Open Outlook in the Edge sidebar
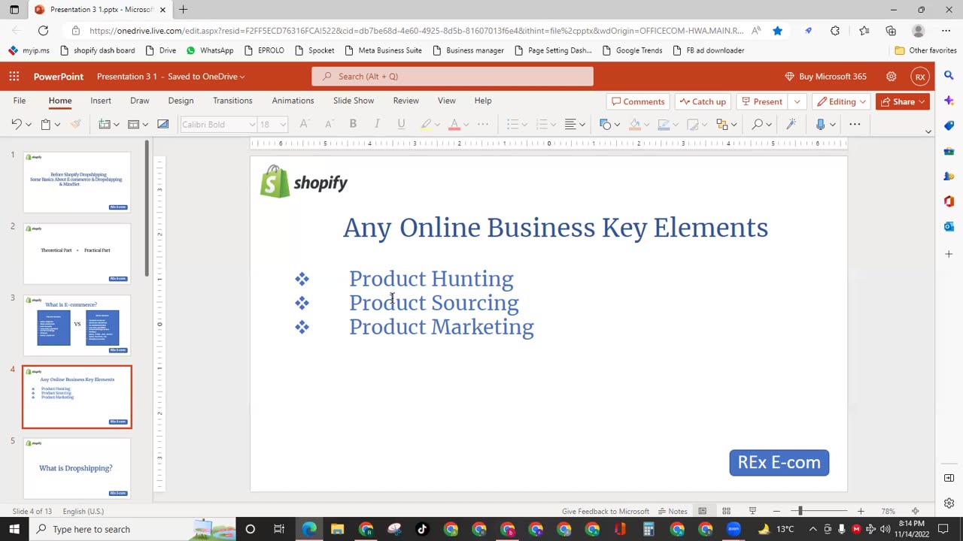This screenshot has width=963, height=541. click(949, 227)
